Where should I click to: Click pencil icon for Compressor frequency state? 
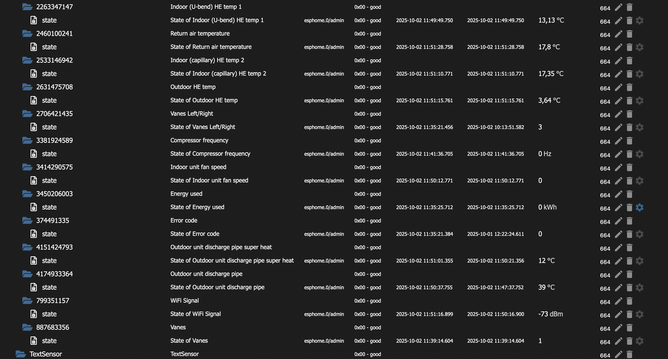618,154
